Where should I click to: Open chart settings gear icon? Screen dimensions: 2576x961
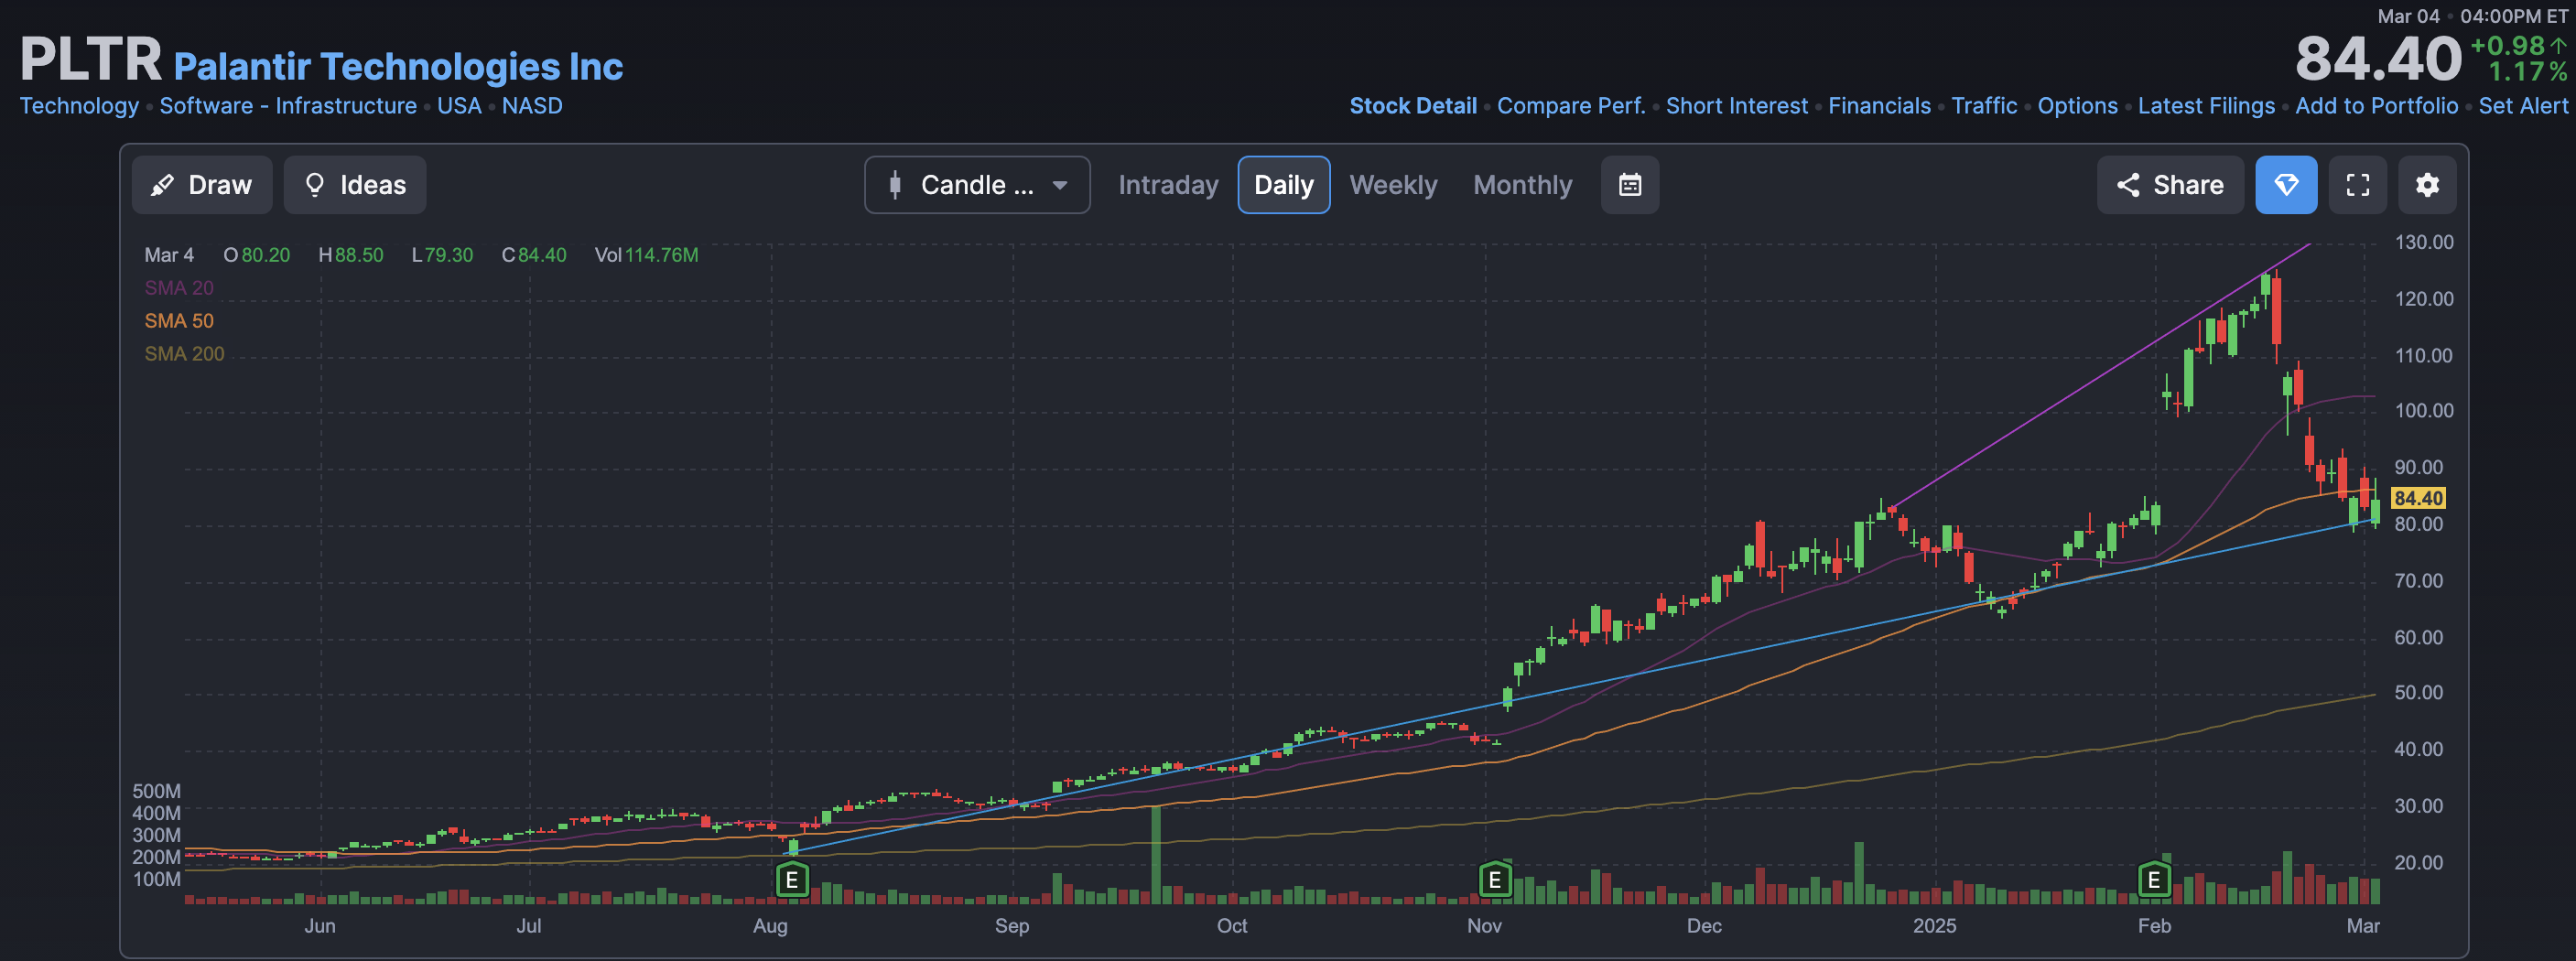[2427, 185]
